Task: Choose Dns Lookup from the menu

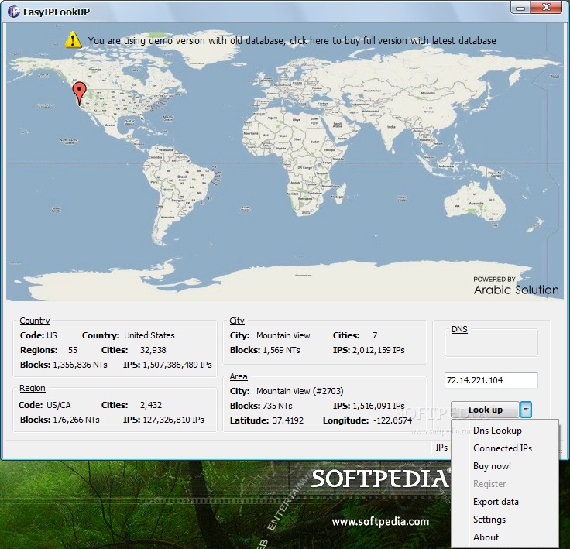Action: [497, 431]
